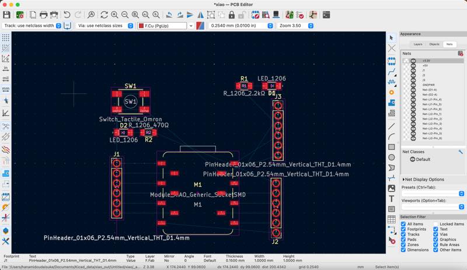Expand Net Display Options section
This screenshot has height=270, width=467.
[423, 180]
